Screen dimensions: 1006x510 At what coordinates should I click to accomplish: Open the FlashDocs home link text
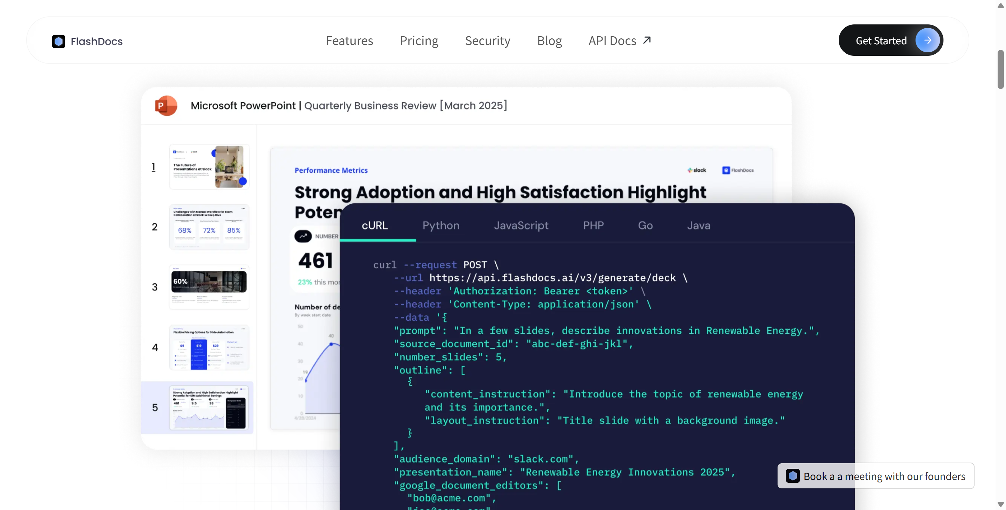tap(96, 41)
